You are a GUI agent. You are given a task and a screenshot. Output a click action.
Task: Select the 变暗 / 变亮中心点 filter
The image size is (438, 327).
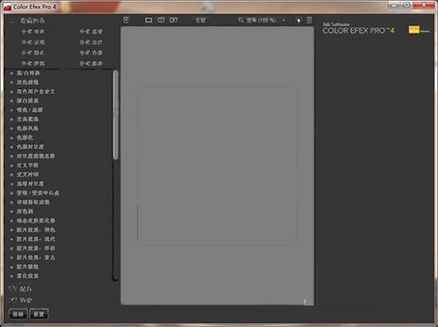(x=38, y=193)
